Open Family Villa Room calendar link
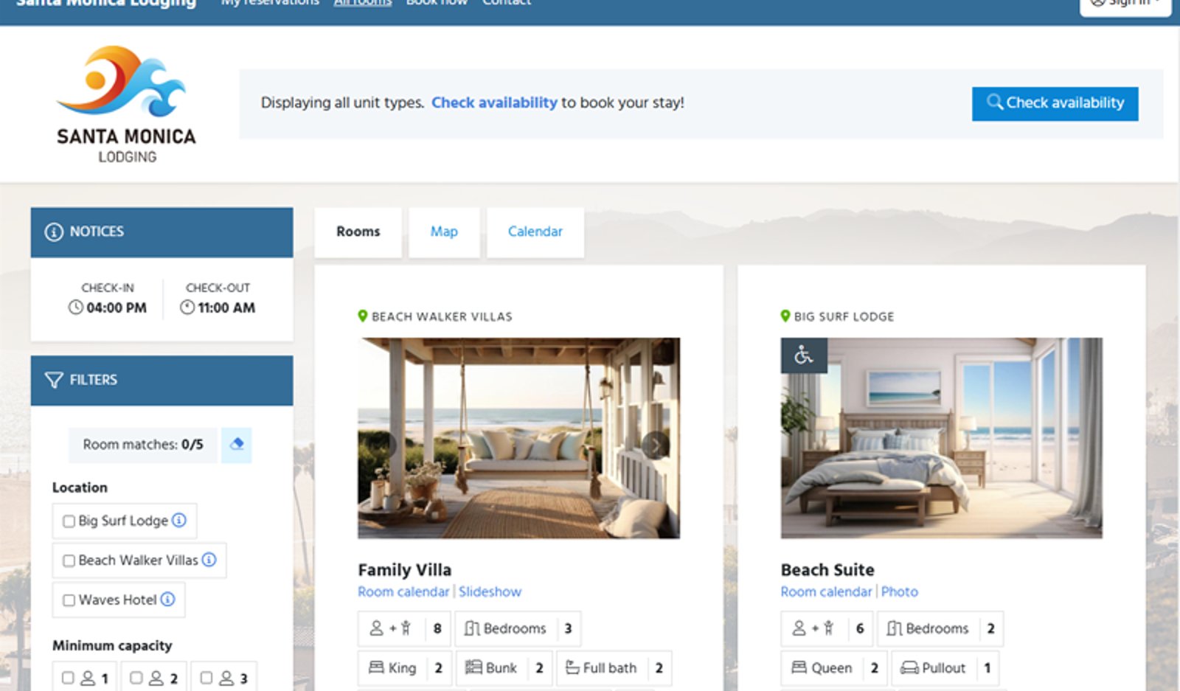1180x691 pixels. (403, 591)
